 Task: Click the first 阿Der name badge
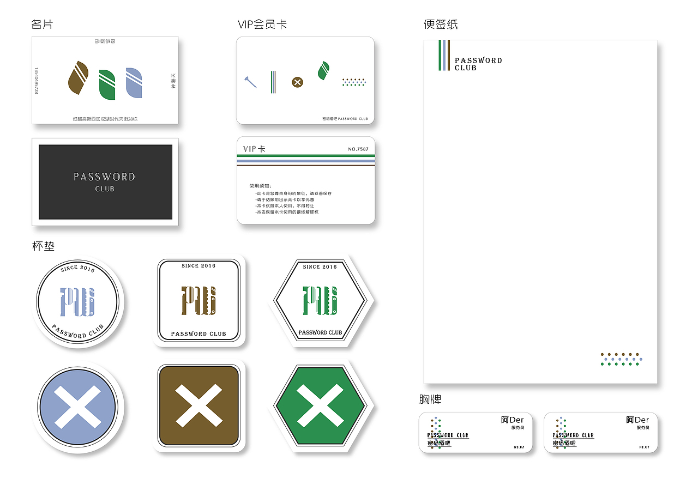tap(476, 433)
